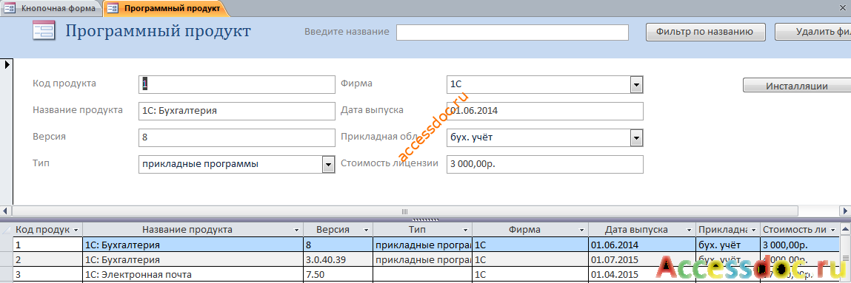851x283 pixels.
Task: Click the date cell 01.07.2015
Action: 642,260
